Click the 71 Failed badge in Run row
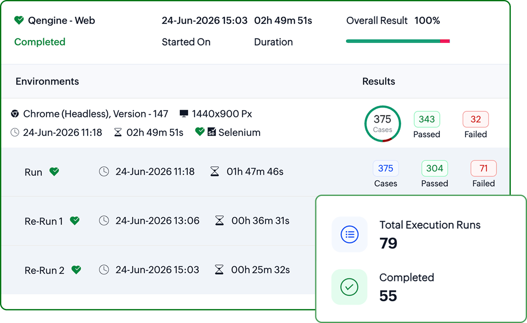The image size is (527, 323). 484,168
